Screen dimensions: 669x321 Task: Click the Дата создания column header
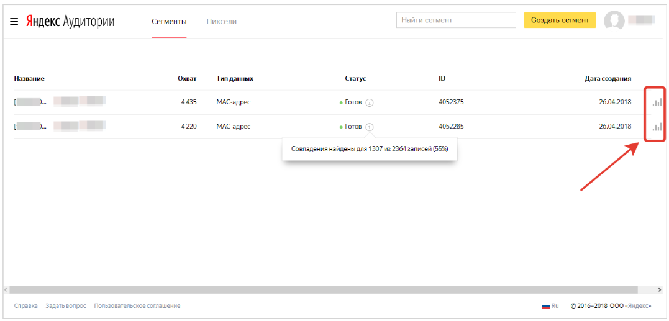[x=608, y=78]
